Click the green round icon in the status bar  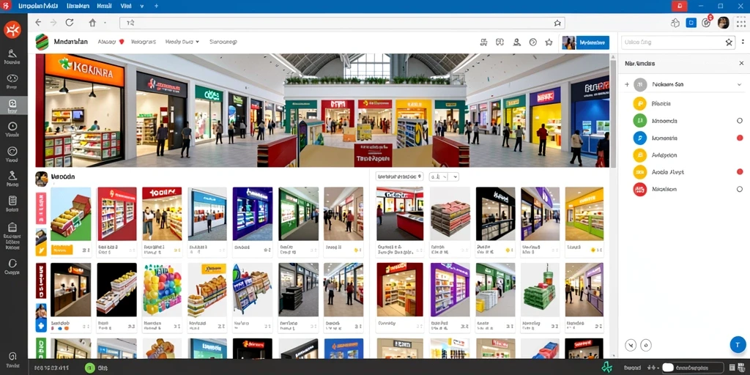[89, 368]
